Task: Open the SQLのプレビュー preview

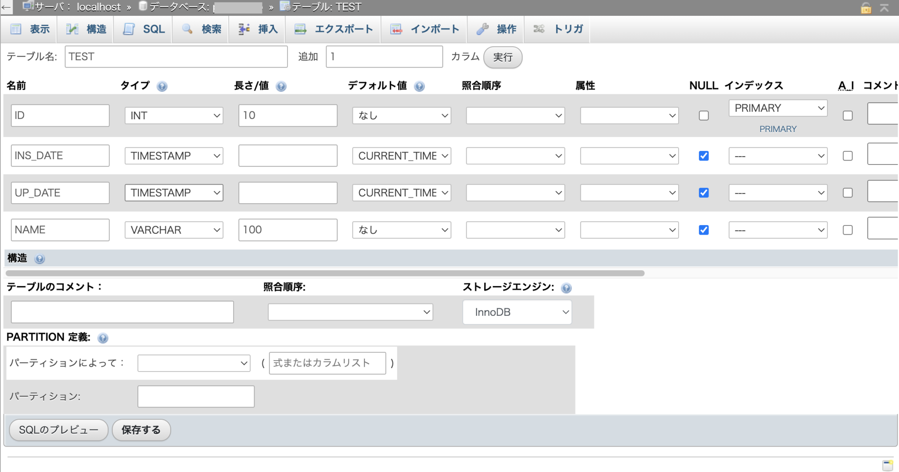Action: [58, 430]
